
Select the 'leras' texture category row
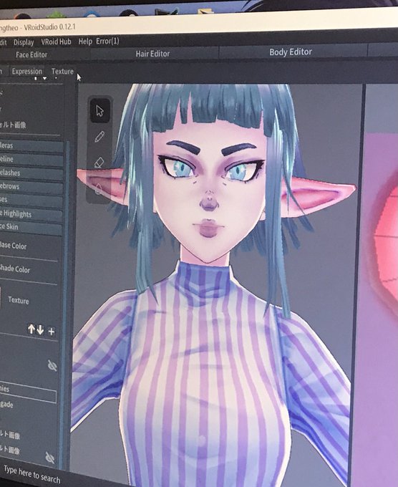pos(31,145)
